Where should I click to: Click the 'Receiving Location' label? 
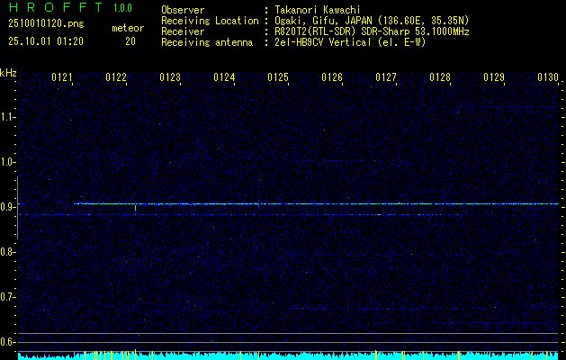(x=210, y=21)
